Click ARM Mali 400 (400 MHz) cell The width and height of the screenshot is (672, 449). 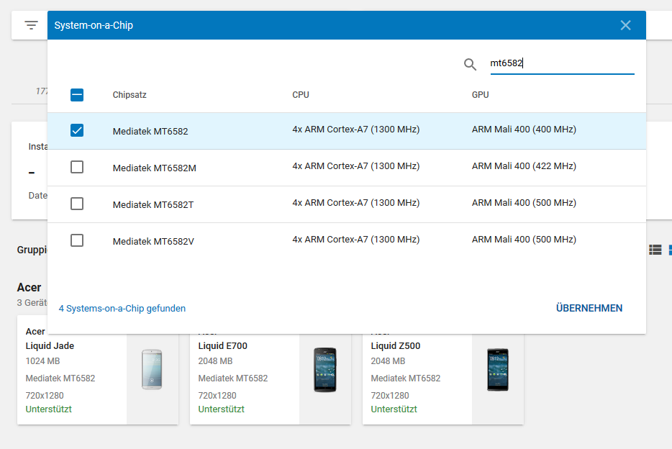point(524,130)
